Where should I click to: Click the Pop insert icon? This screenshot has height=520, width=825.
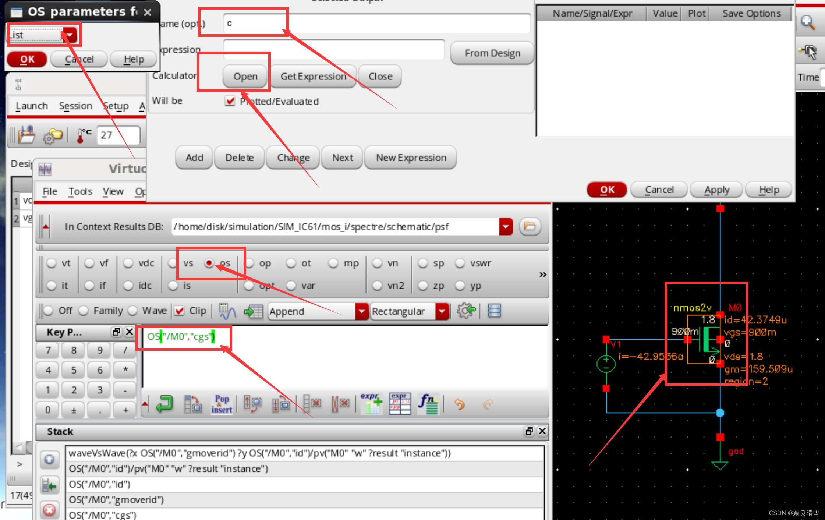click(222, 404)
